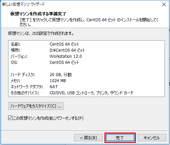Viewport: 170px width, 145px height.
Task: Click the 仮想マシンは、次の設定で作成されます text
Action: [x=41, y=33]
